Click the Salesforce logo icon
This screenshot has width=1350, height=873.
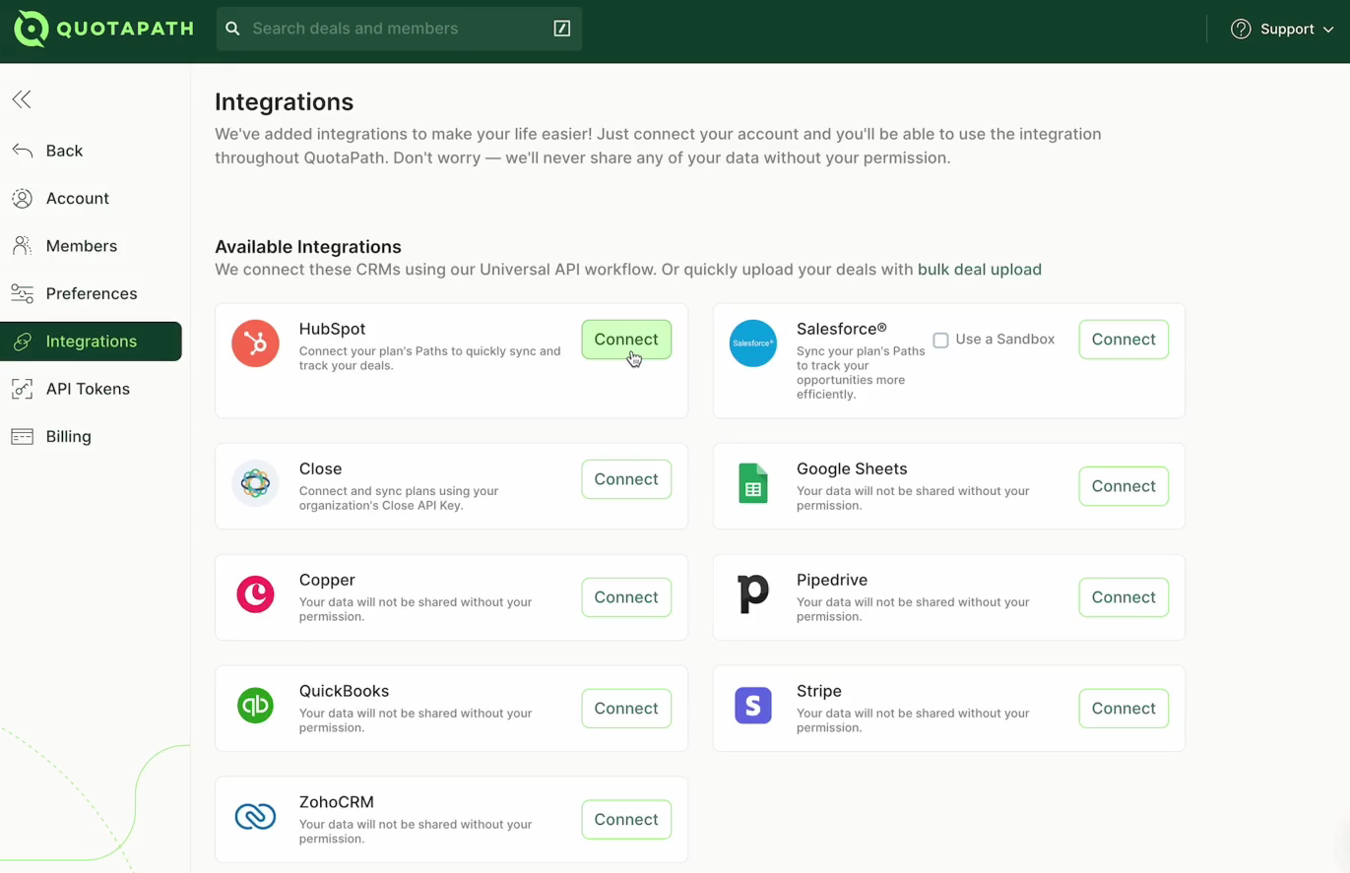click(752, 343)
